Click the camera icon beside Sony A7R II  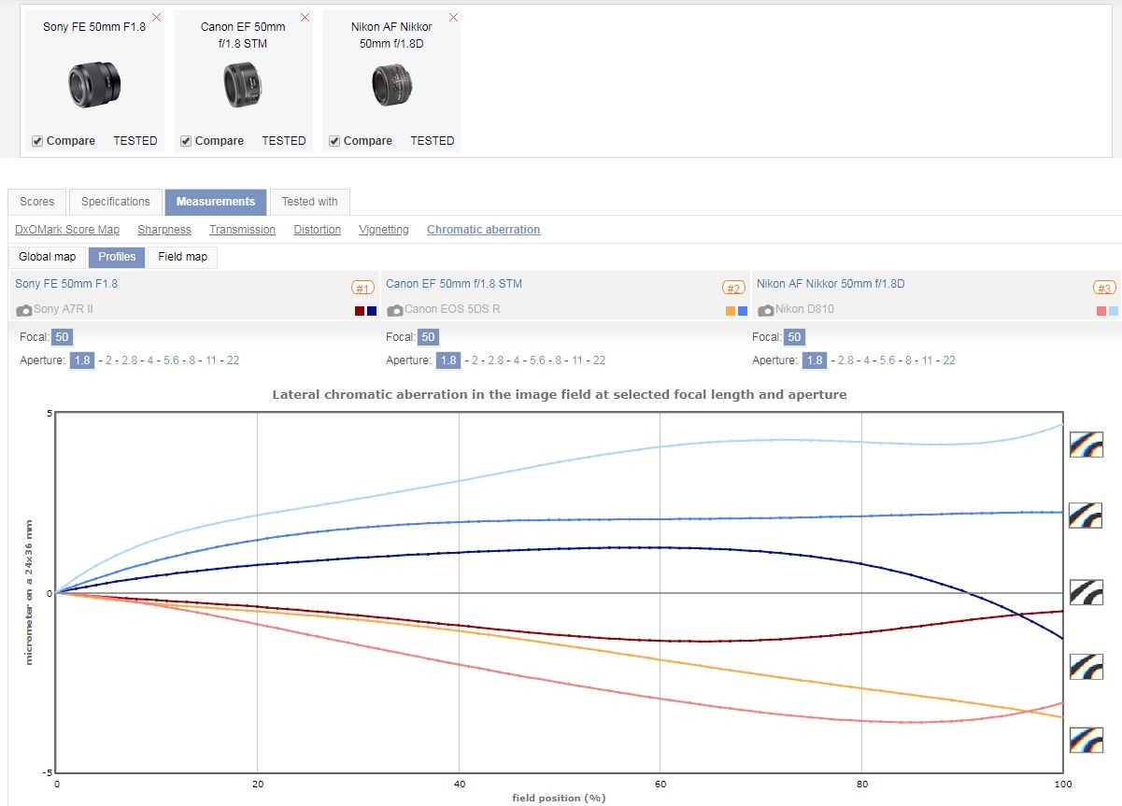pos(24,310)
